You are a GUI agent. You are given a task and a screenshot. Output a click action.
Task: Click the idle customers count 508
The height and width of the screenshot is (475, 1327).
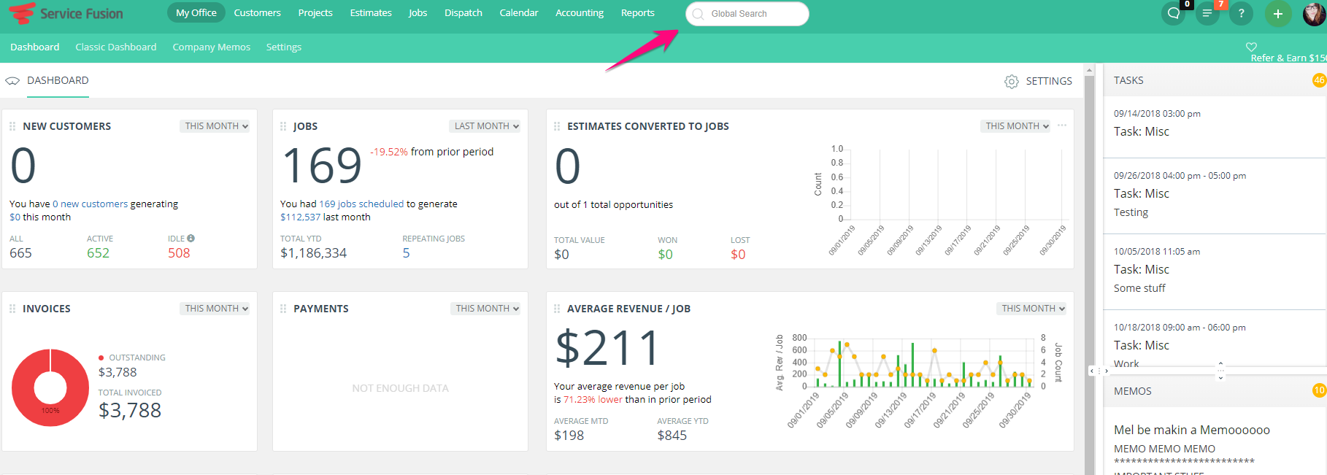(x=179, y=253)
